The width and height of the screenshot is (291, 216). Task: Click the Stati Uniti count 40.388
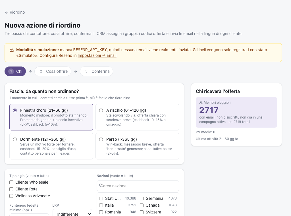[130, 198]
